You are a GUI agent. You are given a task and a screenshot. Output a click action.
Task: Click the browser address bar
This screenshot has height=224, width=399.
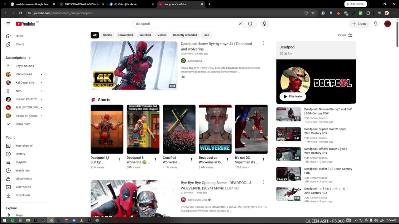165,13
